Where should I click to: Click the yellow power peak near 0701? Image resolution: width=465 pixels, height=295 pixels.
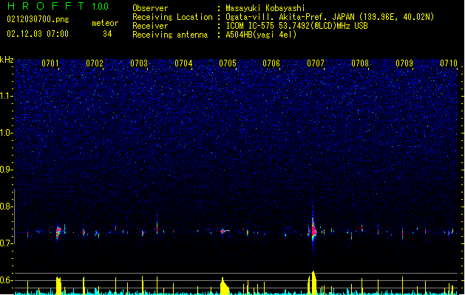pyautogui.click(x=58, y=285)
